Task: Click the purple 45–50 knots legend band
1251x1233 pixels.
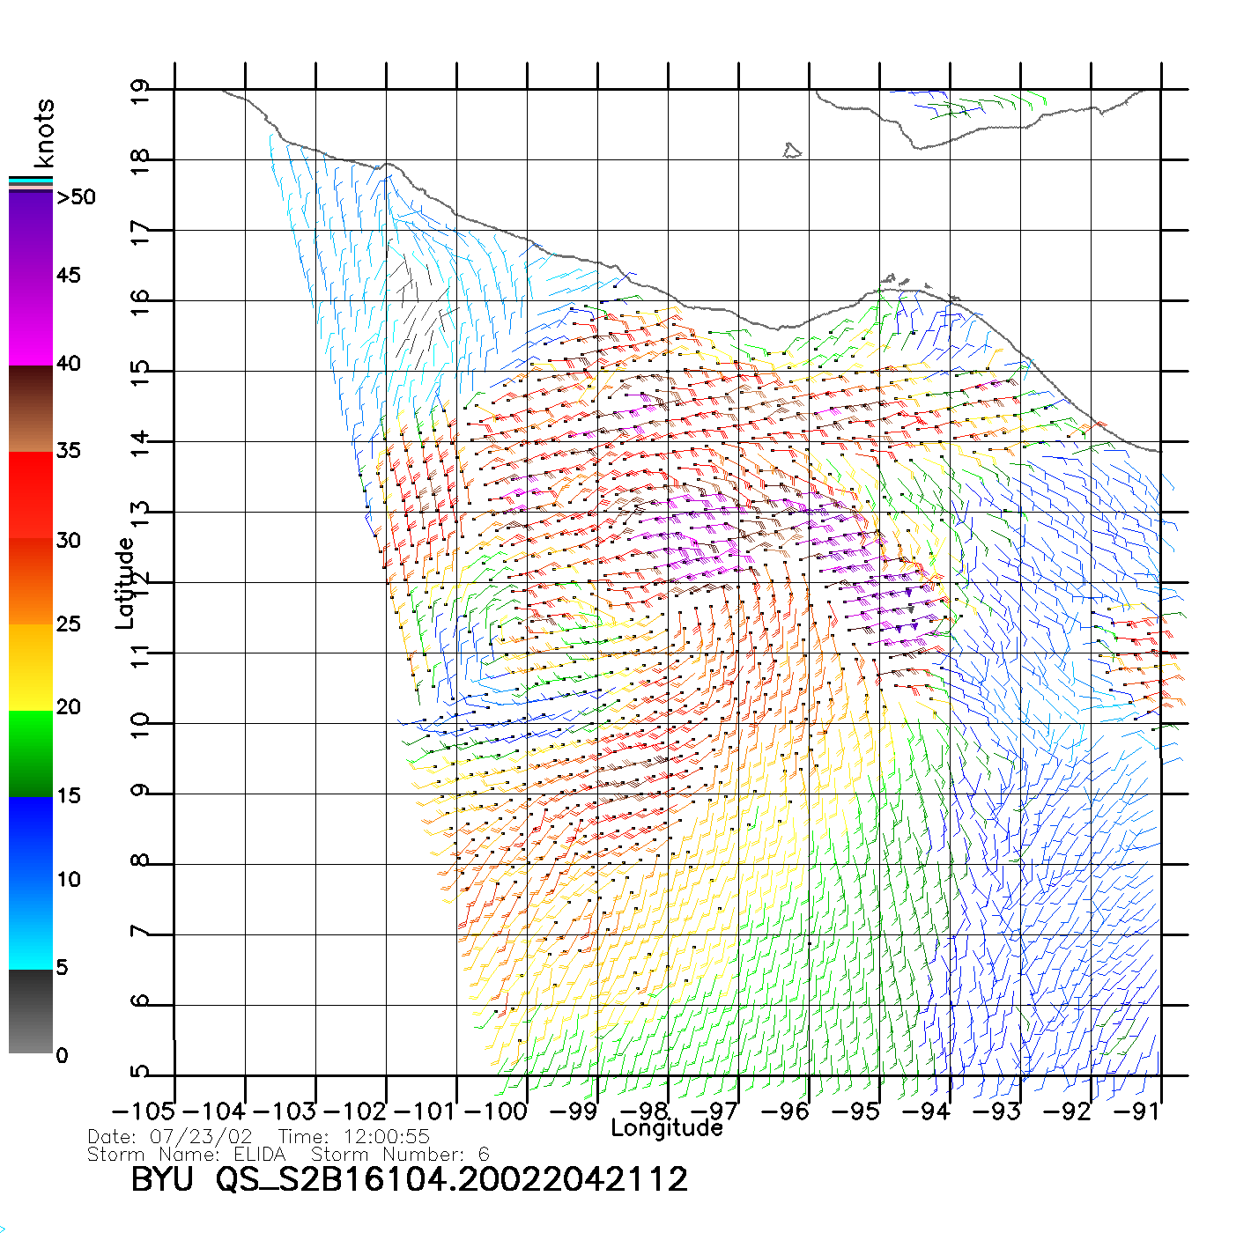Action: point(31,233)
